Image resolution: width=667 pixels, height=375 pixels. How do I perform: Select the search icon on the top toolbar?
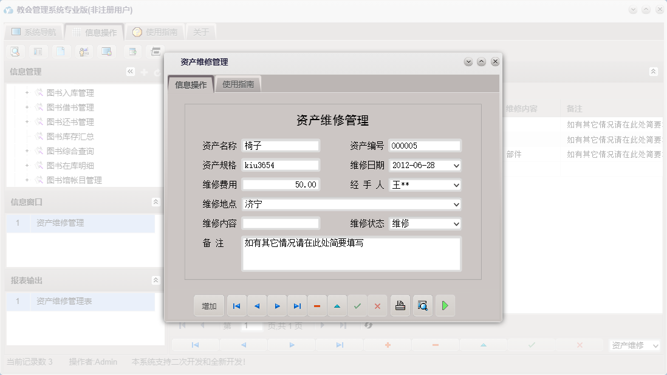click(14, 52)
